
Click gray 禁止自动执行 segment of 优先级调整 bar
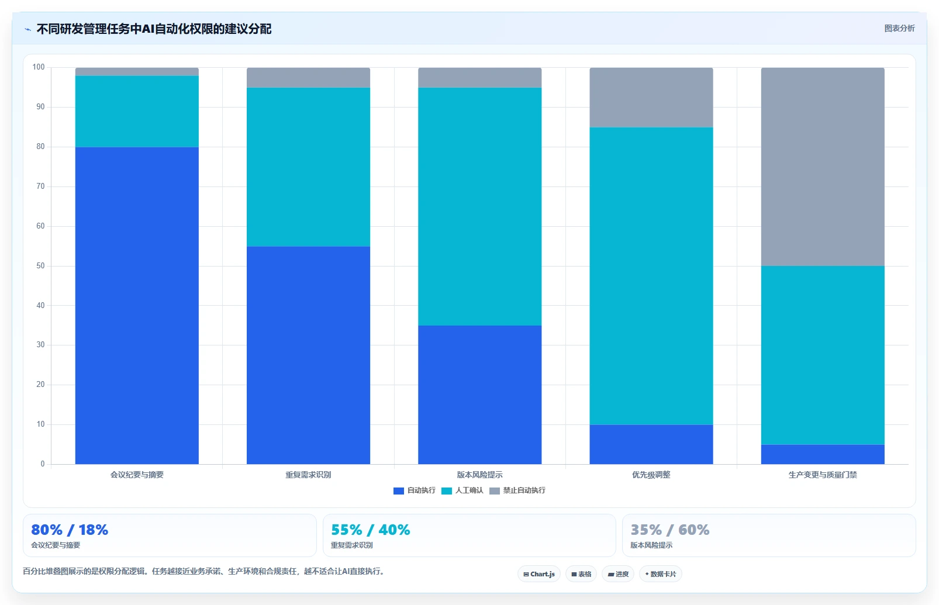coord(651,98)
